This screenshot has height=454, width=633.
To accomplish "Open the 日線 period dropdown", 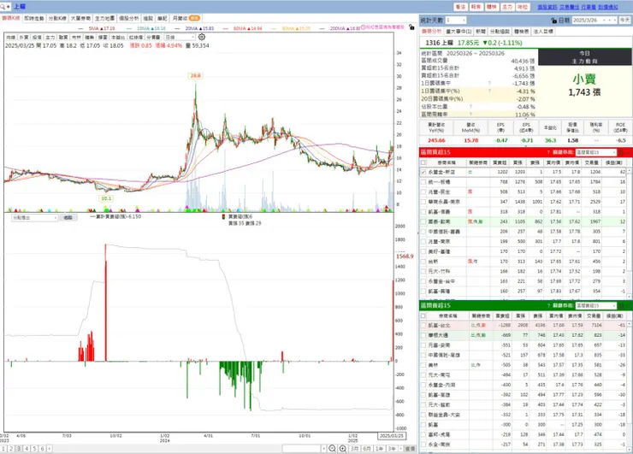I will [180, 37].
